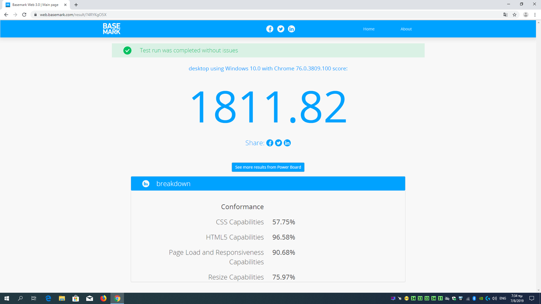Click the browser forward arrow
541x304 pixels.
[15, 14]
